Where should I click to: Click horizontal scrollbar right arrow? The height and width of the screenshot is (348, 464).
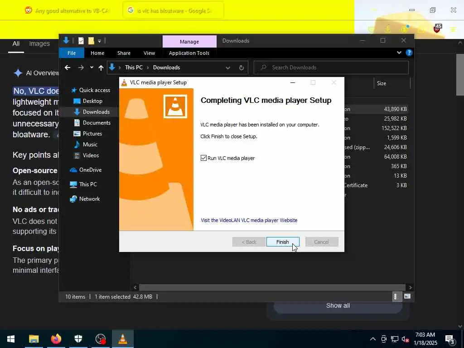click(x=410, y=287)
